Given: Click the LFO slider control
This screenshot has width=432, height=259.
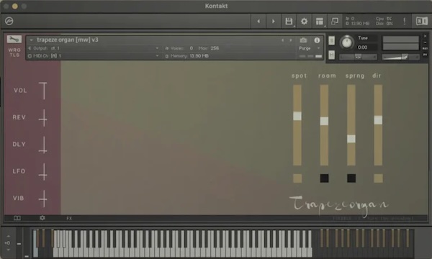Looking at the screenshot, I should [43, 171].
